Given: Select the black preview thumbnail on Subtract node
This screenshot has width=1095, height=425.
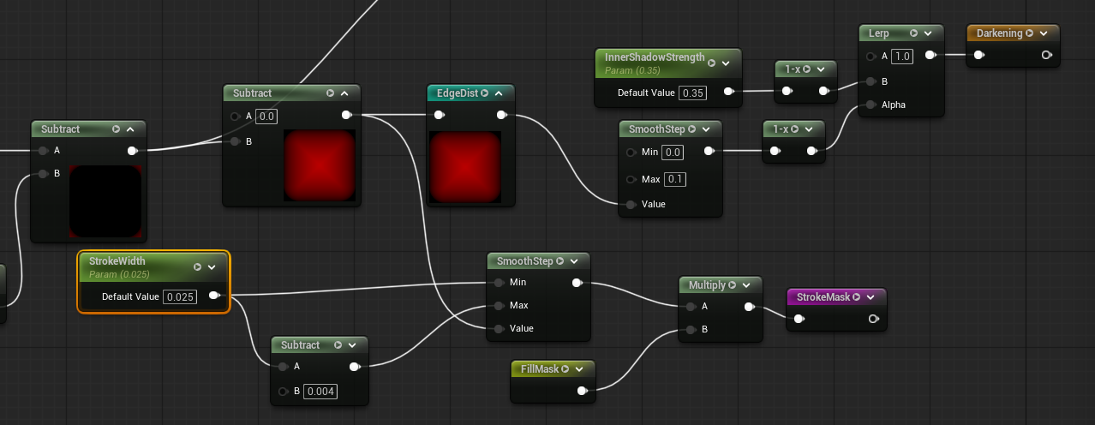Looking at the screenshot, I should pos(105,201).
